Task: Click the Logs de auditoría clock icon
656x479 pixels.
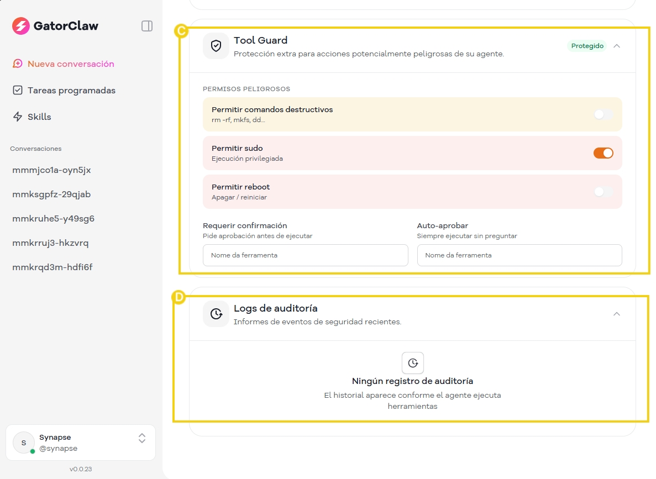Action: click(x=216, y=314)
